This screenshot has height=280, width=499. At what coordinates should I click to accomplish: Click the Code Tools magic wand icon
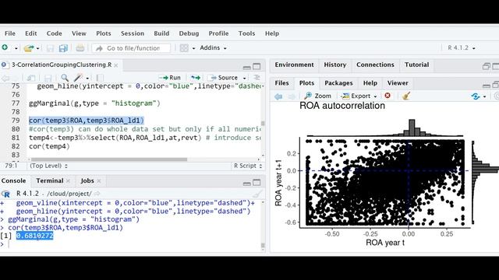click(x=78, y=78)
